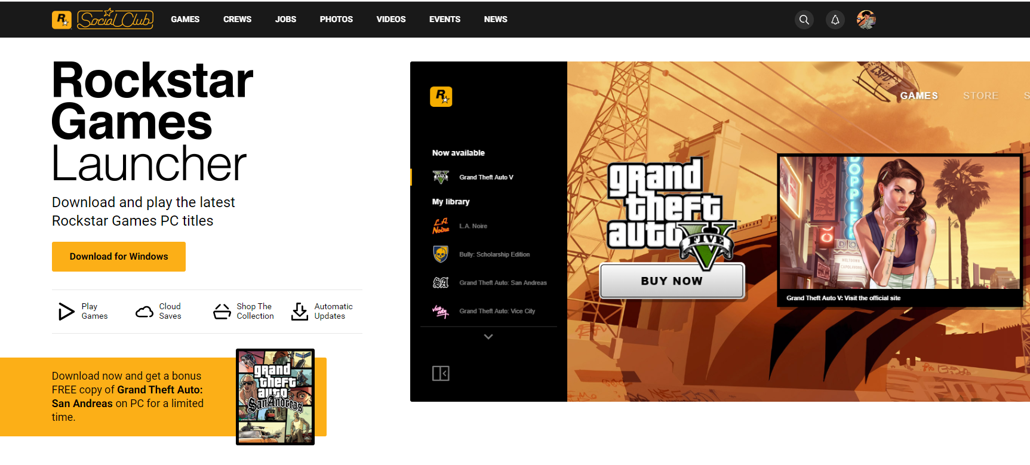Open Grand Theft Auto V official site link

click(x=843, y=298)
